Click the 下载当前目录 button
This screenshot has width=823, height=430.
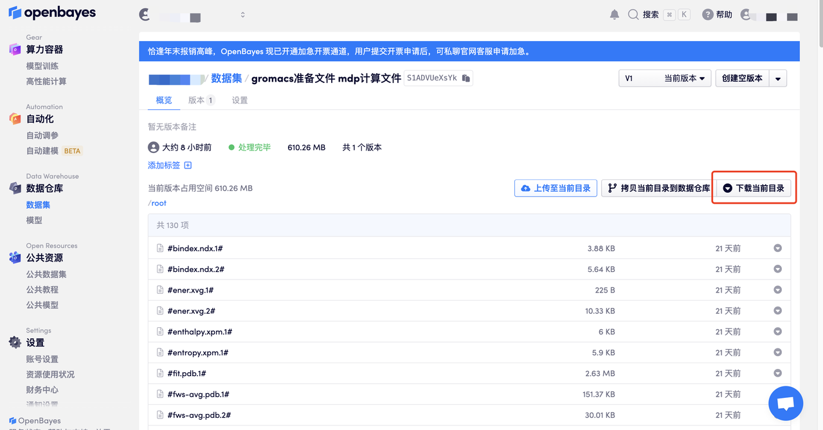pyautogui.click(x=754, y=188)
